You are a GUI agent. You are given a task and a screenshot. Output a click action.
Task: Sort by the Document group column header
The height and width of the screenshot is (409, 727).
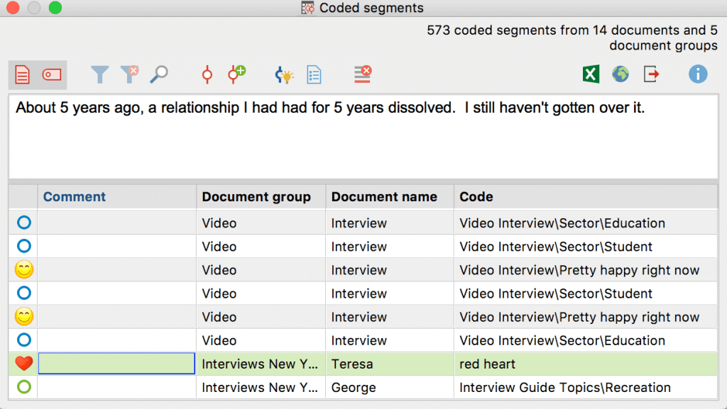(x=261, y=196)
